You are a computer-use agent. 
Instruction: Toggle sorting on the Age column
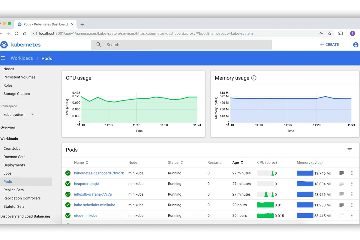tap(242, 162)
